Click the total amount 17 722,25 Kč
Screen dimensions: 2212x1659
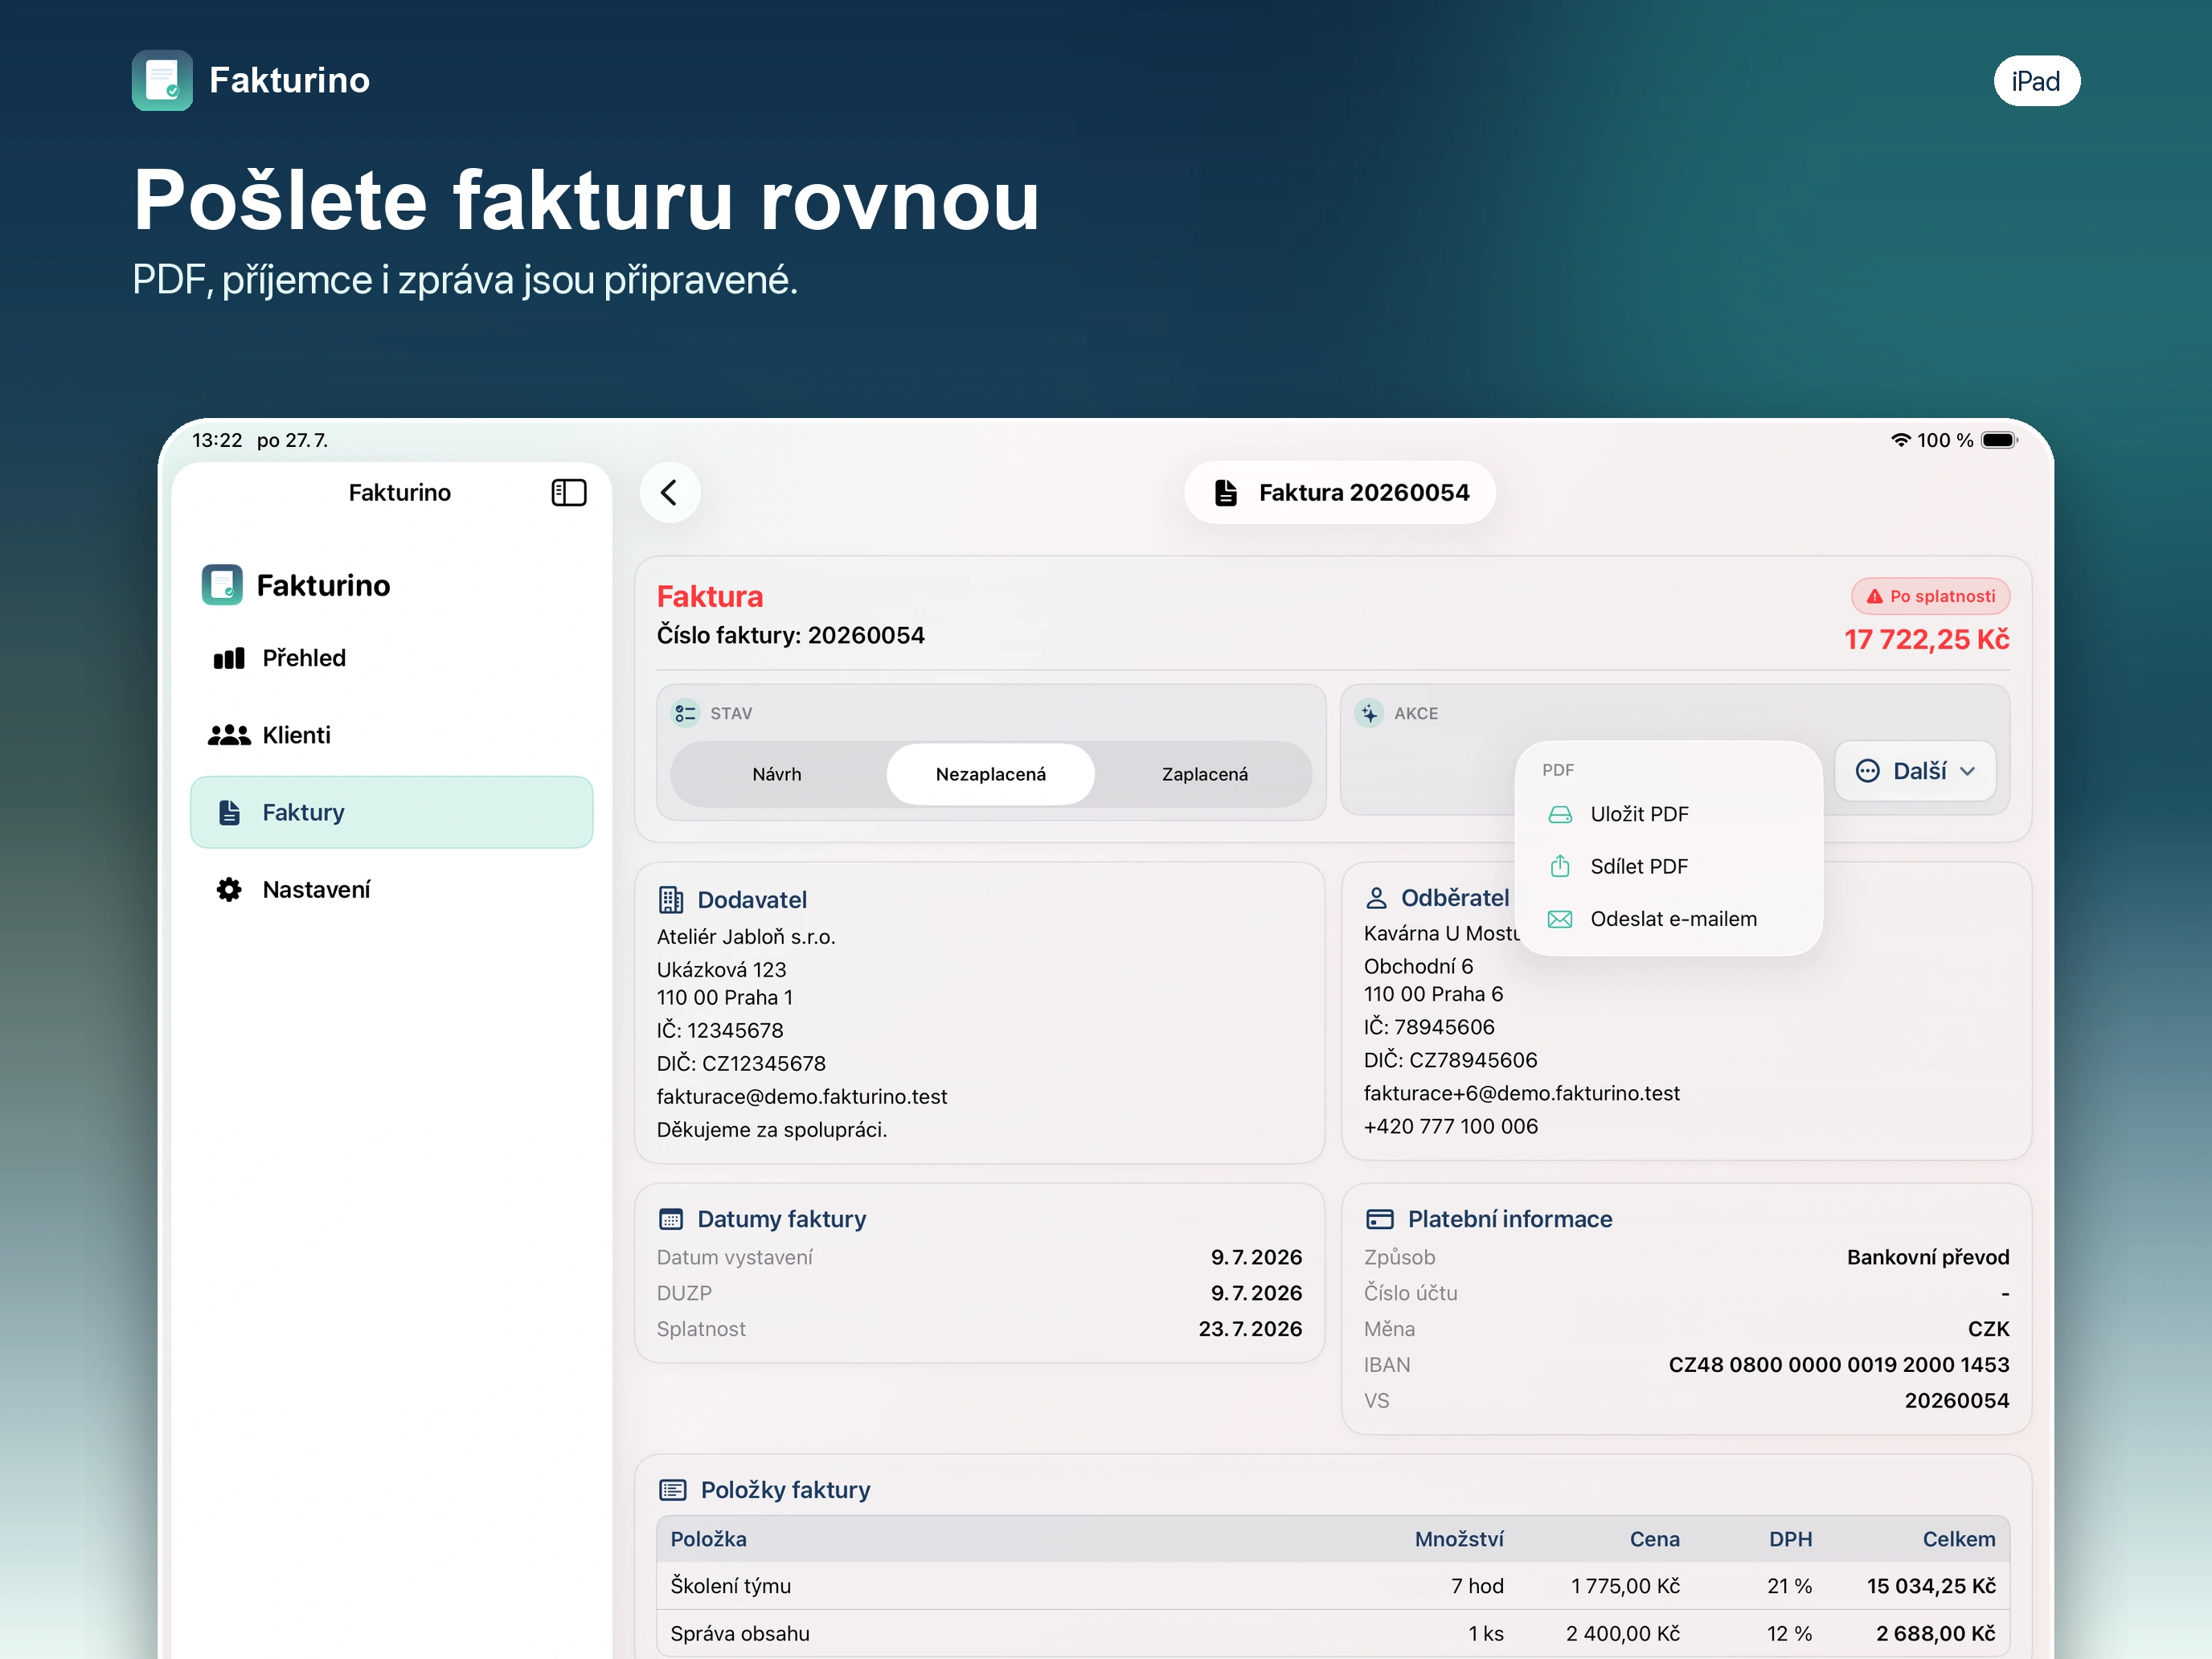click(1927, 639)
